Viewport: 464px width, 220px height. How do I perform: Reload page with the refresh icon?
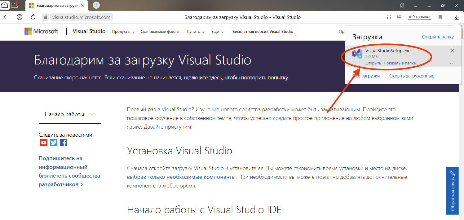point(33,17)
